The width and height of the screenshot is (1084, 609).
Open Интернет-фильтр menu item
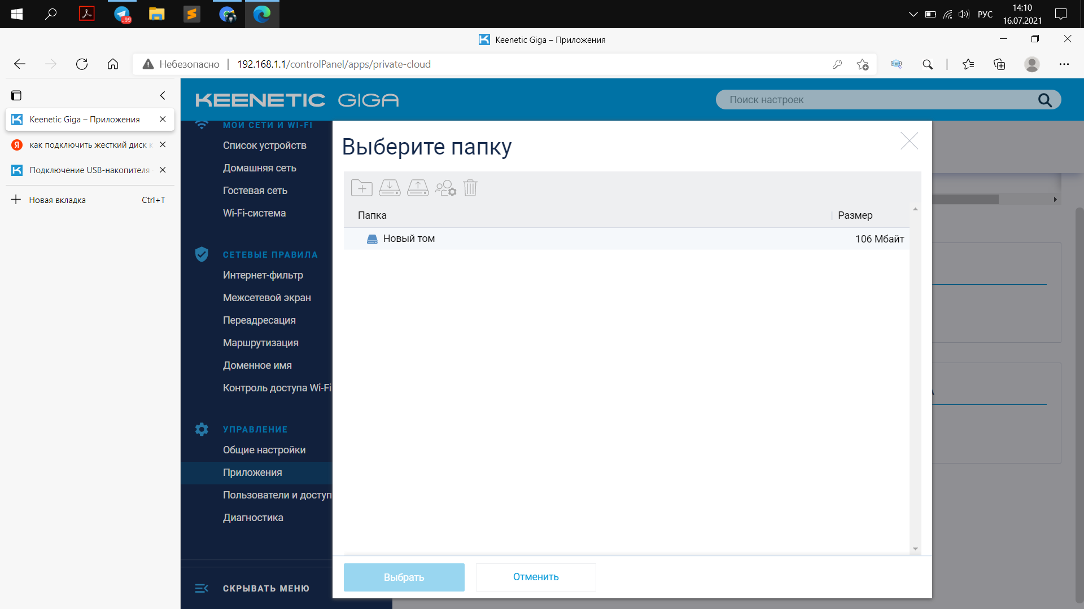tap(263, 275)
